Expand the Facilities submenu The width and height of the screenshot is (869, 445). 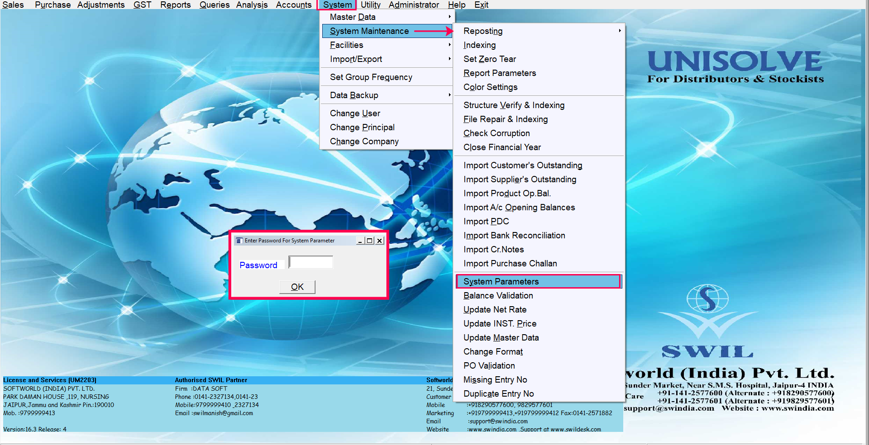pos(387,45)
